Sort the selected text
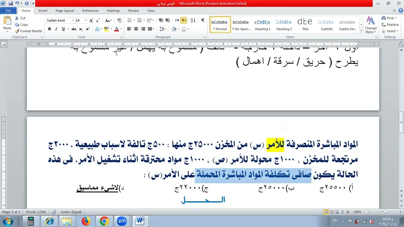 (193, 20)
